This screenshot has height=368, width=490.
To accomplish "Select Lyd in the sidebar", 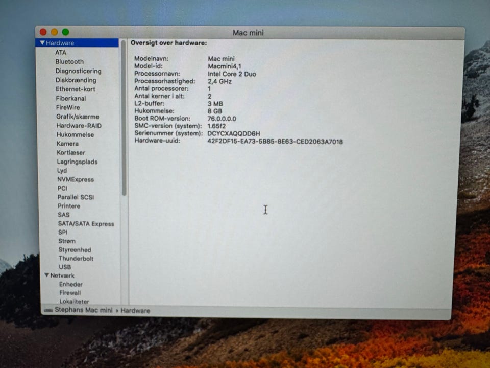I will 62,171.
